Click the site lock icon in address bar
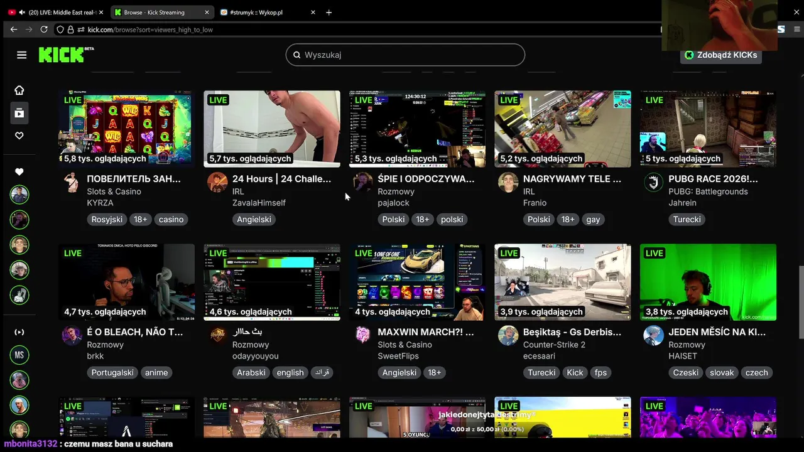The width and height of the screenshot is (804, 452). [71, 30]
